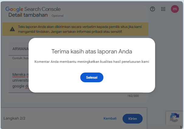Click the Search Console title text
Image resolution: width=184 pixels, height=129 pixels.
(43, 9)
